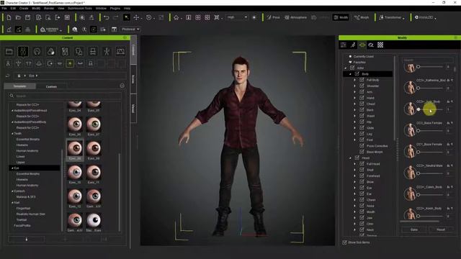Select the Motion pose category icon

(107, 52)
